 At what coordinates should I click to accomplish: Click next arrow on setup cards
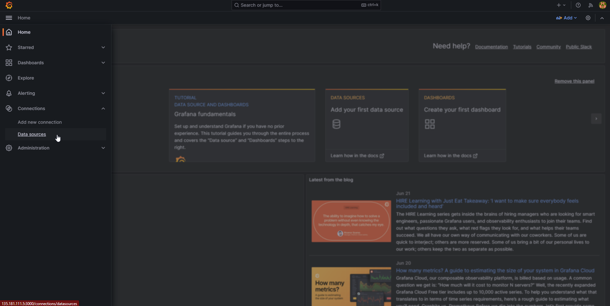click(596, 119)
